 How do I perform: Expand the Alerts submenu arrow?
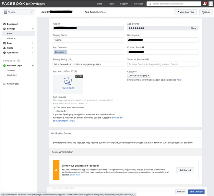coord(33,48)
